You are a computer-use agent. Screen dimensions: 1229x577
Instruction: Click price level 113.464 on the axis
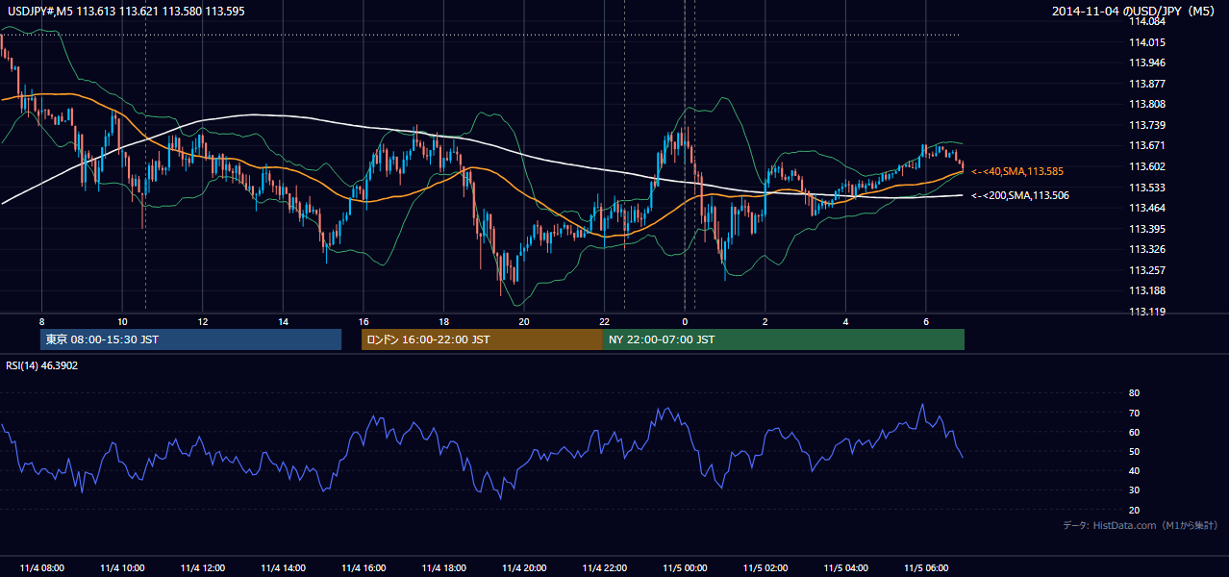(x=1147, y=208)
